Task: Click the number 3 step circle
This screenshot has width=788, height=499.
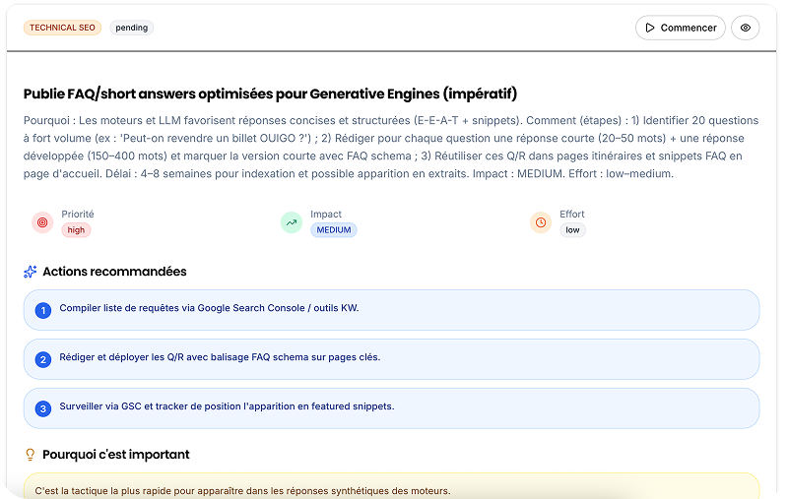Action: point(42,408)
